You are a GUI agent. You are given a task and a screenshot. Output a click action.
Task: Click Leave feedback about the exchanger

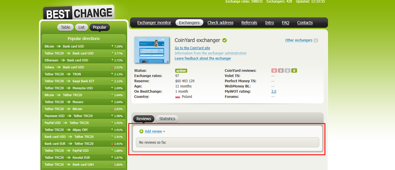pyautogui.click(x=203, y=59)
